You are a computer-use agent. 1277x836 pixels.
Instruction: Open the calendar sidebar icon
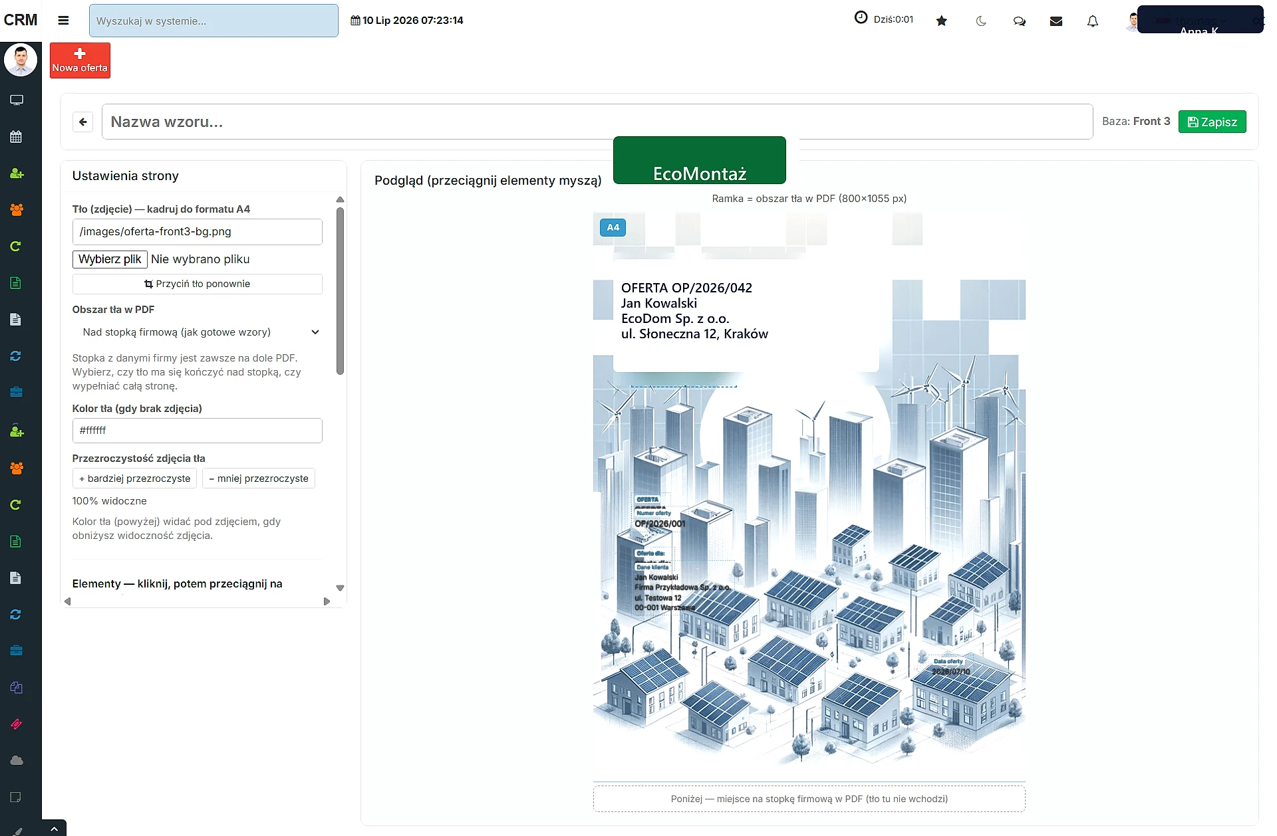click(x=17, y=137)
